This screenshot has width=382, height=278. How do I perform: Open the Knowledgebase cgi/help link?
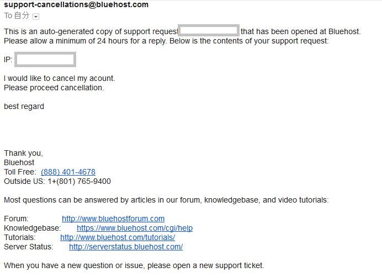coord(135,228)
